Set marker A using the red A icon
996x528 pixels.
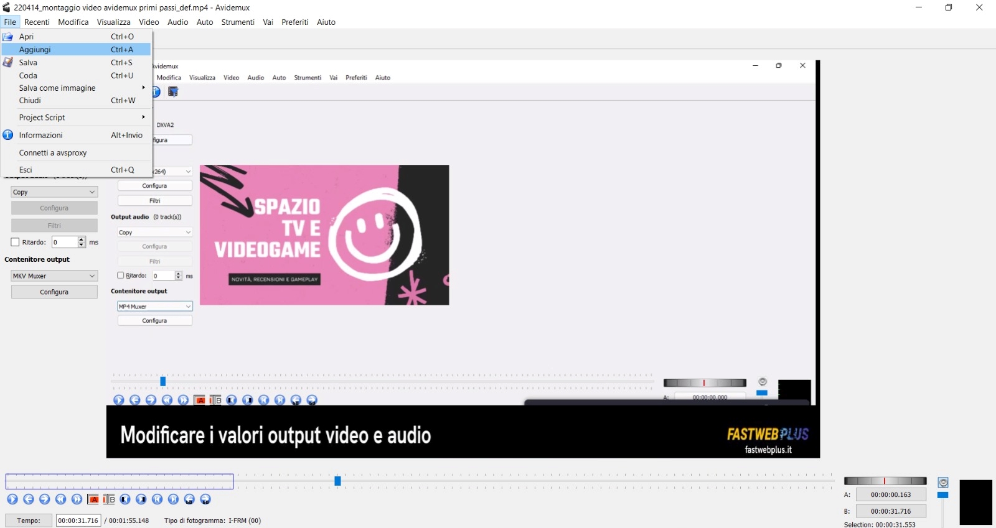[x=93, y=499]
